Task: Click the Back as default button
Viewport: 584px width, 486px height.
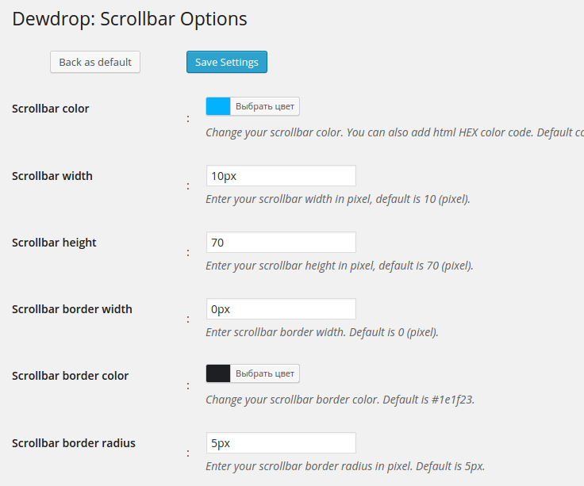Action: [95, 62]
